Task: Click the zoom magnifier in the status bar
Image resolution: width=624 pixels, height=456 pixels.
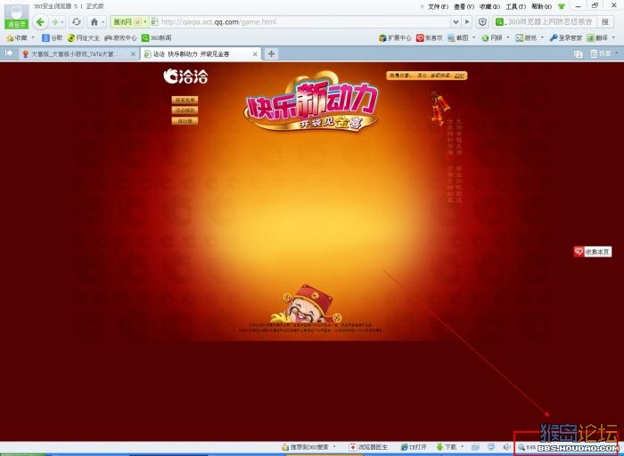Action: pyautogui.click(x=521, y=447)
